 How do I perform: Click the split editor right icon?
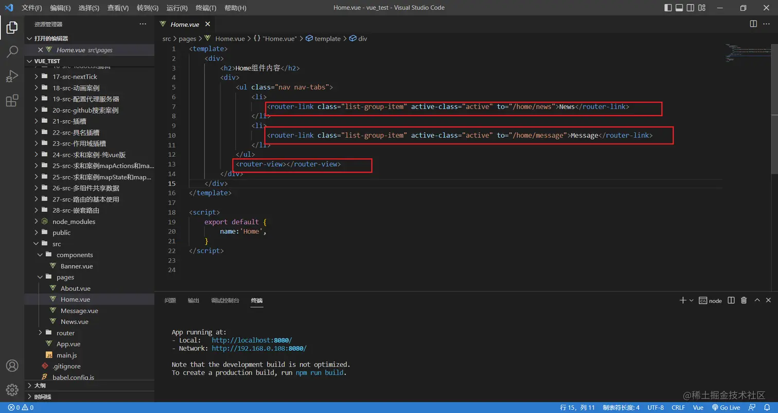pos(753,24)
